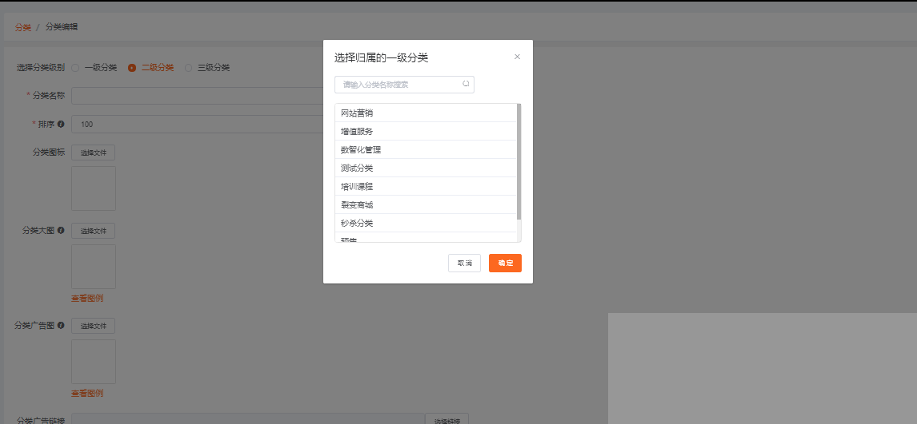Screen dimensions: 917x424
Task: Select the 三级分类 radio button
Action: click(189, 68)
